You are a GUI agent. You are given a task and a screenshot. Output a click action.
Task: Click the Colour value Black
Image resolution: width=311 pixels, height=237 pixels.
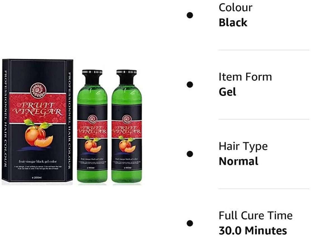click(233, 23)
